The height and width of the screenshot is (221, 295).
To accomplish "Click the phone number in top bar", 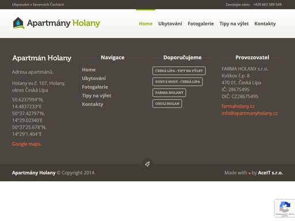I will [x=267, y=5].
